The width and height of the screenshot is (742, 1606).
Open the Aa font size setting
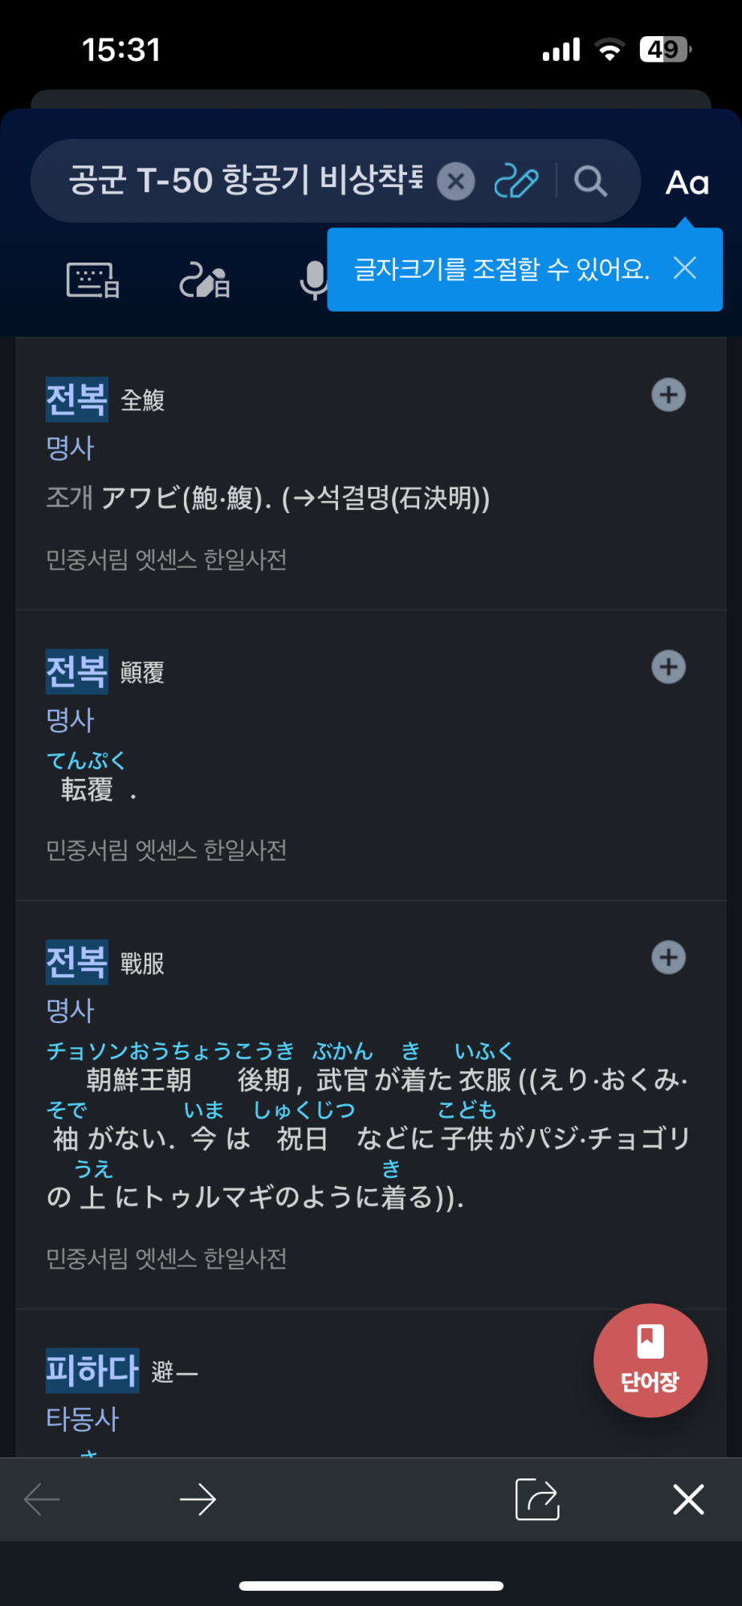(687, 183)
